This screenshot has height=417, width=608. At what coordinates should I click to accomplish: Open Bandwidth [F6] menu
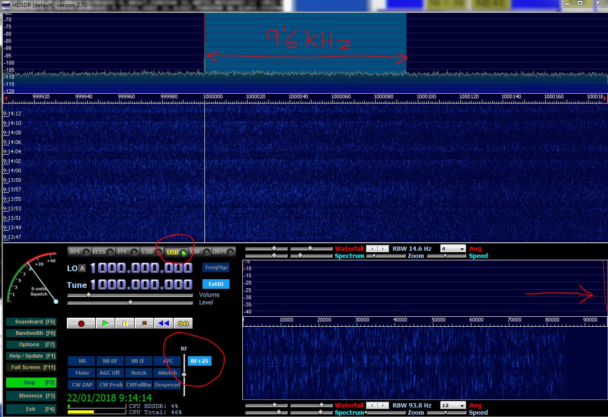tap(31, 333)
